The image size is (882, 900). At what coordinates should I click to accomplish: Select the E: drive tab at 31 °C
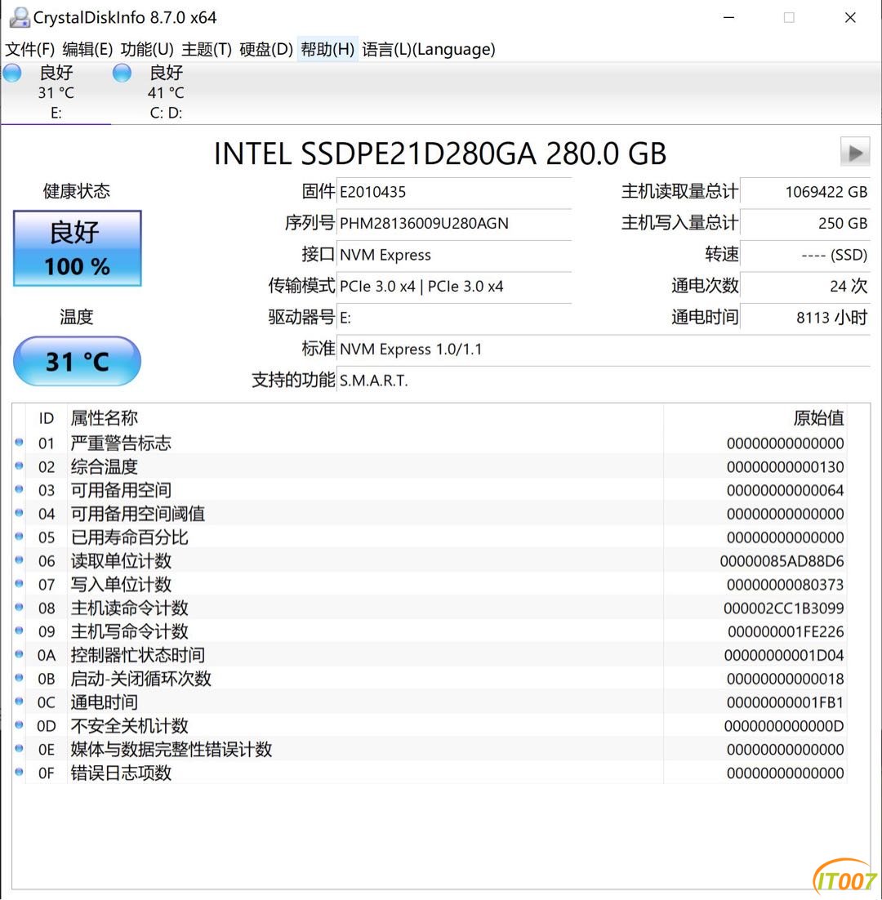[56, 92]
